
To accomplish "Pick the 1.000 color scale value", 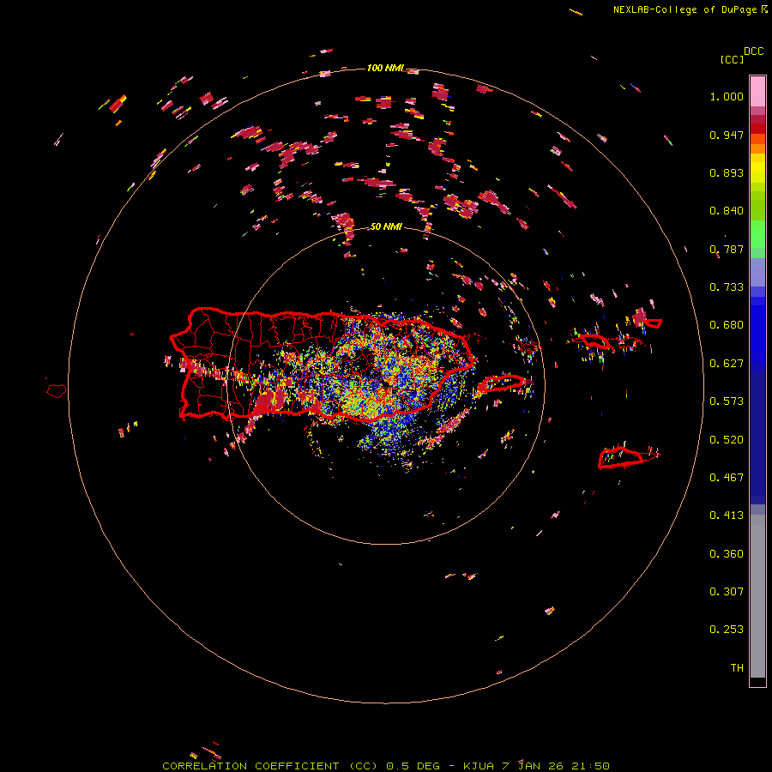I will [x=727, y=96].
